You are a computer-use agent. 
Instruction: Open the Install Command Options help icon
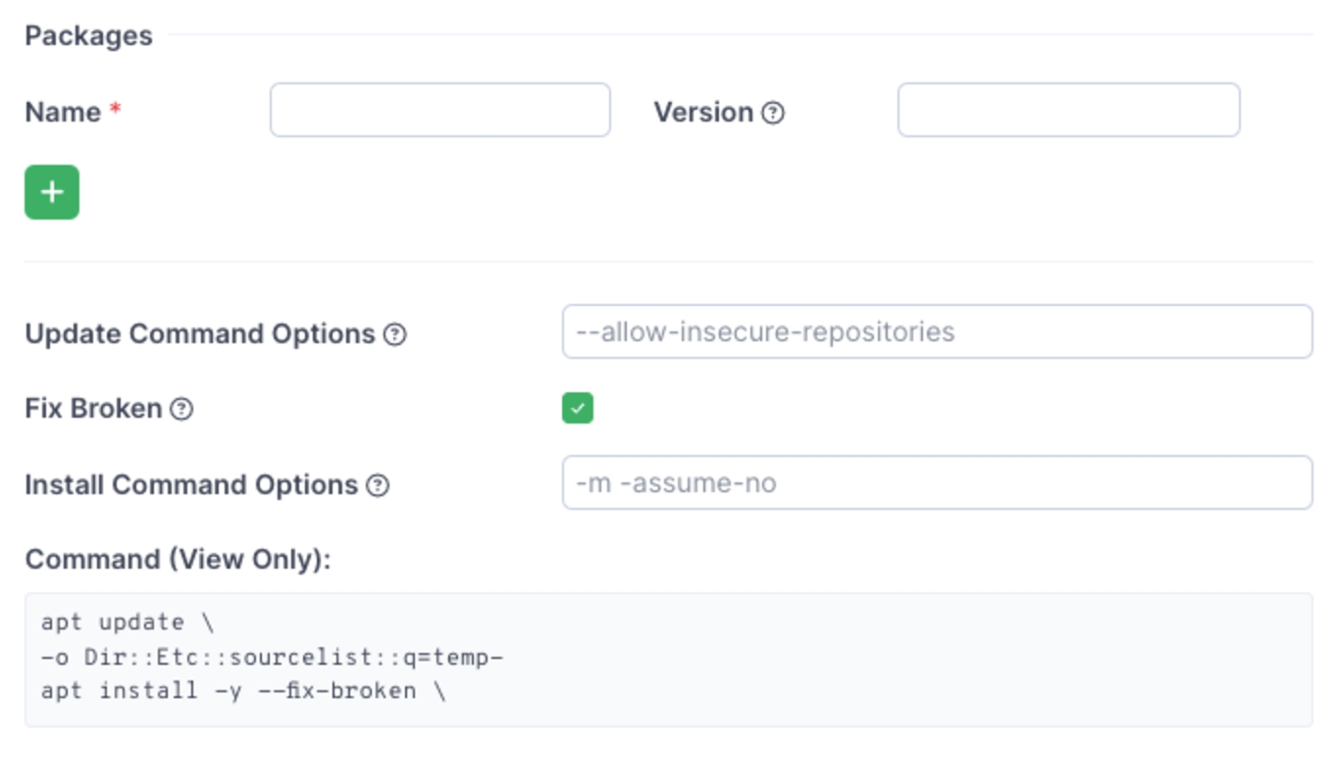(378, 485)
